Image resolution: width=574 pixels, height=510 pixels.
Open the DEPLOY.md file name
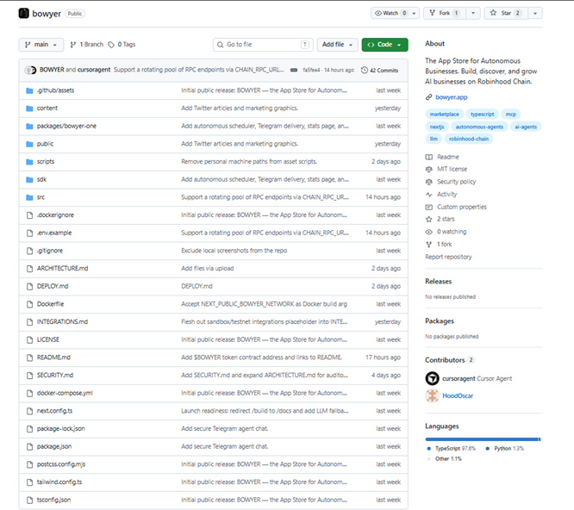coord(53,286)
